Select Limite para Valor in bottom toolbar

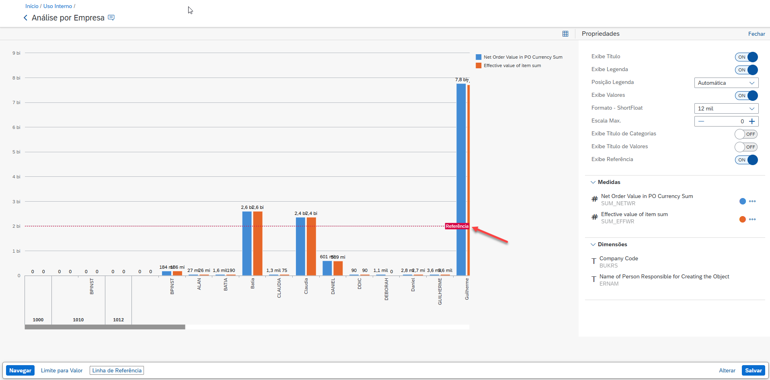tap(62, 370)
